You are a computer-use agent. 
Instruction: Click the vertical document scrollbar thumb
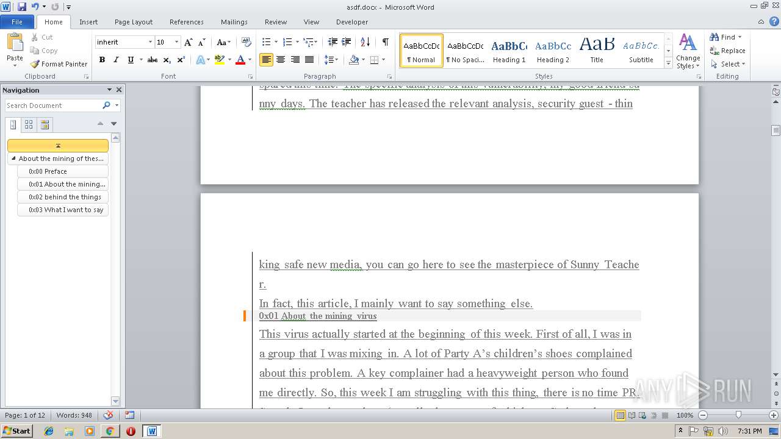(776, 130)
